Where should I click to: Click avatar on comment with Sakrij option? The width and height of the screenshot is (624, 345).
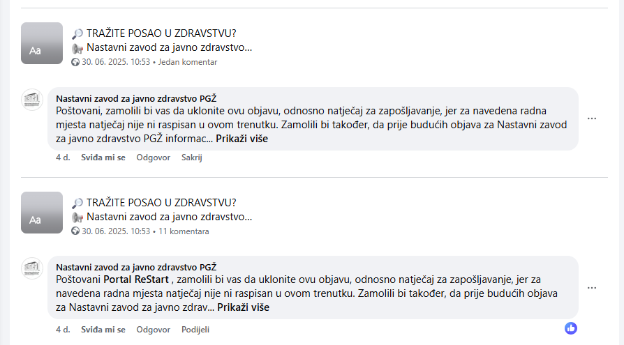point(32,100)
